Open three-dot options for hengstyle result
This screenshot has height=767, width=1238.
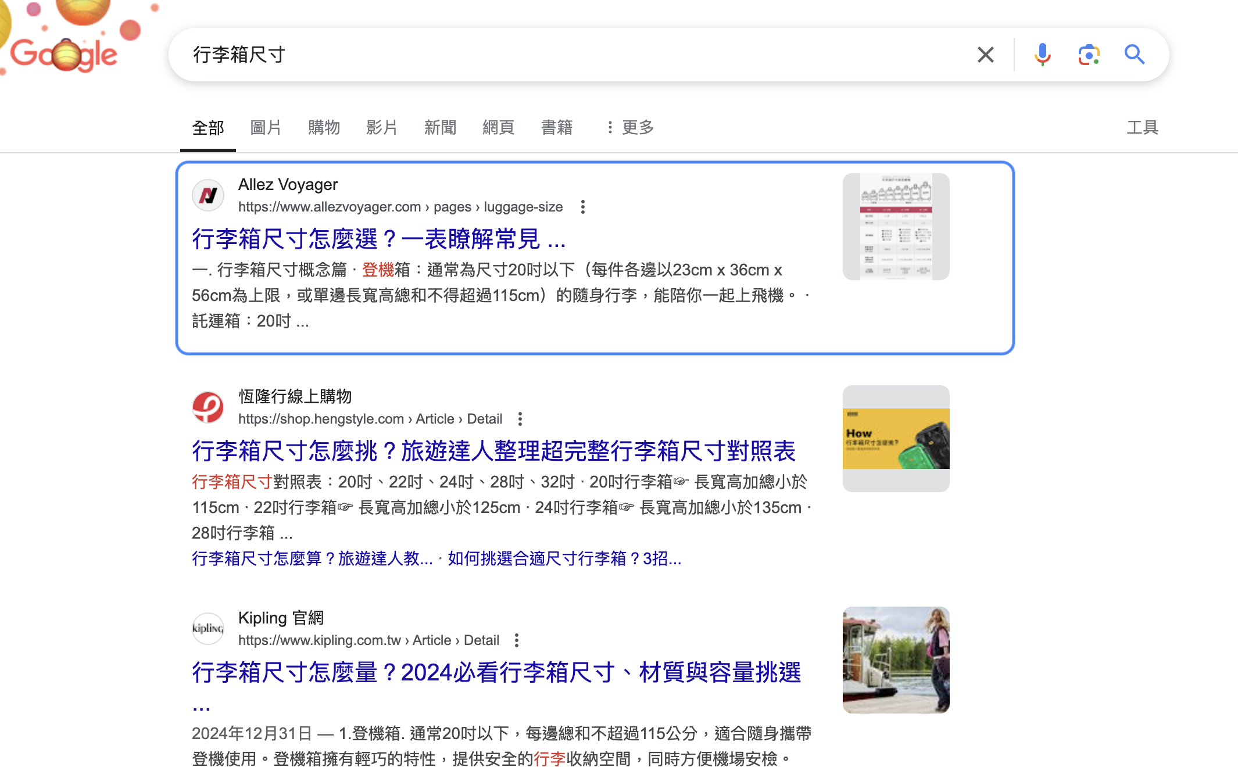520,419
